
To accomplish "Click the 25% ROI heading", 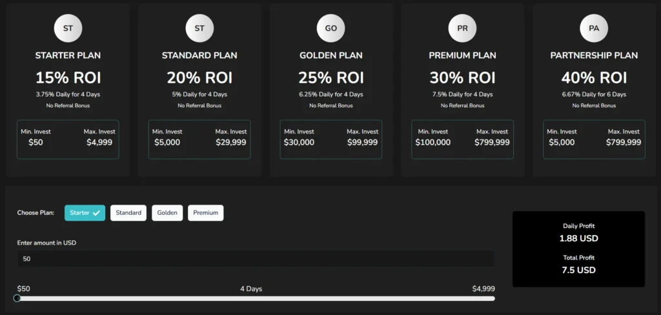I will click(330, 78).
